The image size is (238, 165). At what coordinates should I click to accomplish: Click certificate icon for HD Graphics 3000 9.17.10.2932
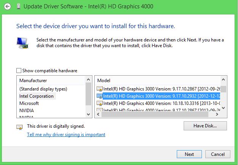[100, 96]
